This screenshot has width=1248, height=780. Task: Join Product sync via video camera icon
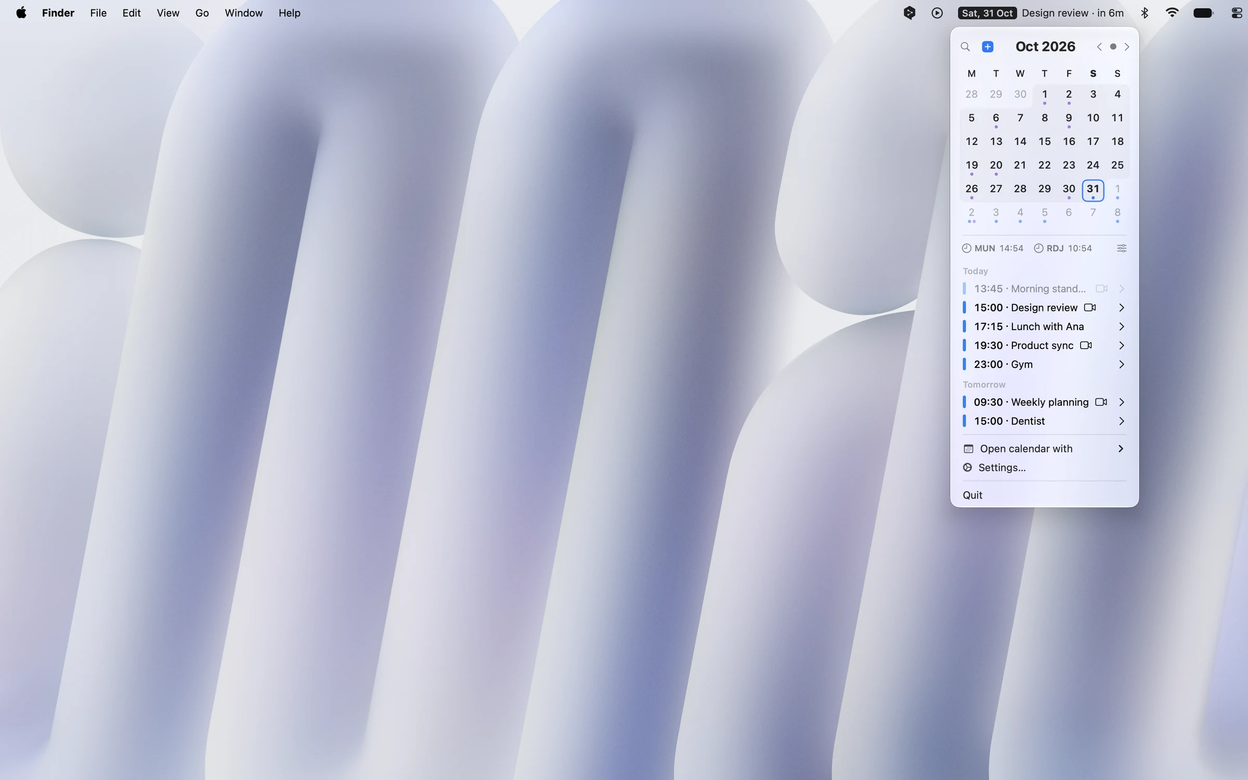pyautogui.click(x=1086, y=345)
